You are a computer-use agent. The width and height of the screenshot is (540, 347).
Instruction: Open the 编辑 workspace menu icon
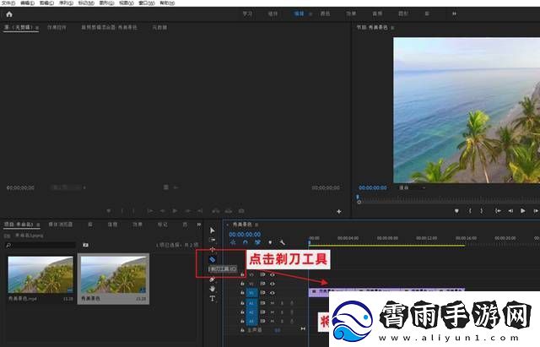click(x=310, y=14)
